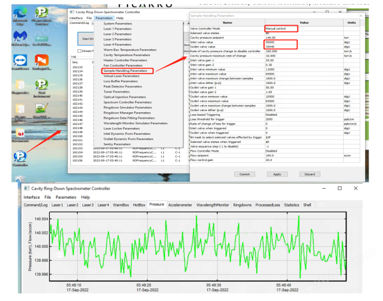Switch to the Laser1 tab

click(57, 205)
